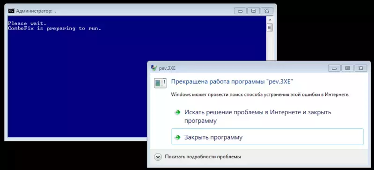
Task: Click the crashed program icon beside the heading
Action: [x=160, y=83]
